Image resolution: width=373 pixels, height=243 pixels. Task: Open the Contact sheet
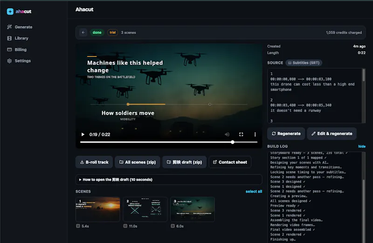[x=230, y=162]
